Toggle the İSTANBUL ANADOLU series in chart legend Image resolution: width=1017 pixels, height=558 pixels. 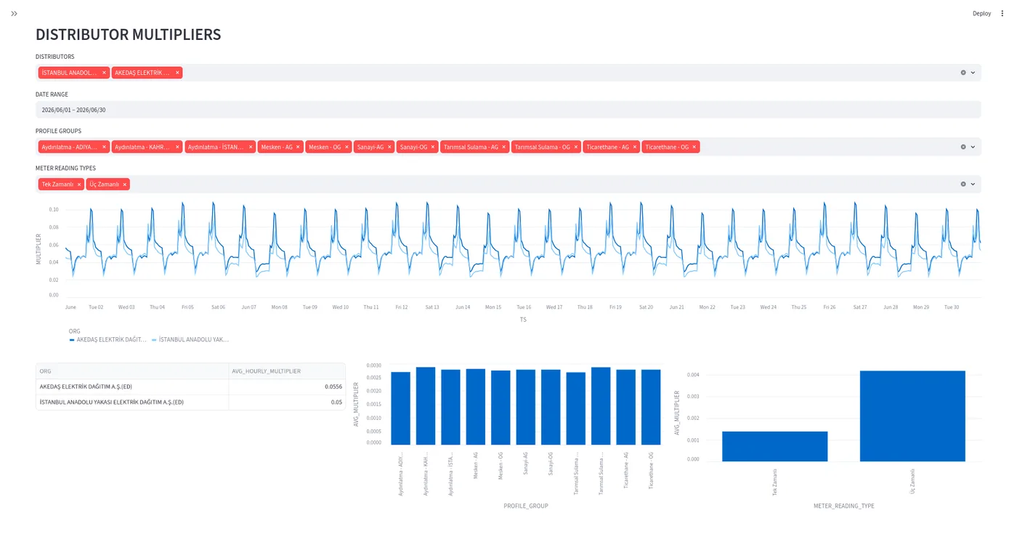click(190, 339)
